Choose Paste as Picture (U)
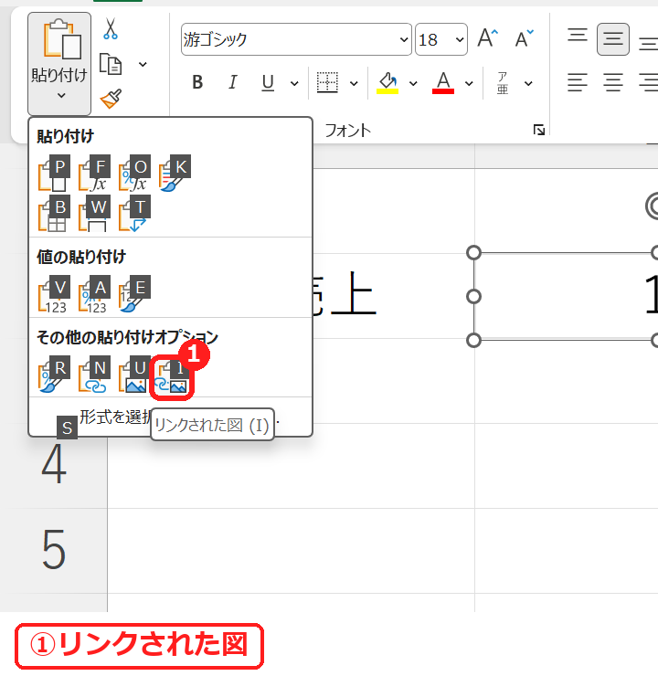The width and height of the screenshot is (658, 676). click(x=134, y=375)
